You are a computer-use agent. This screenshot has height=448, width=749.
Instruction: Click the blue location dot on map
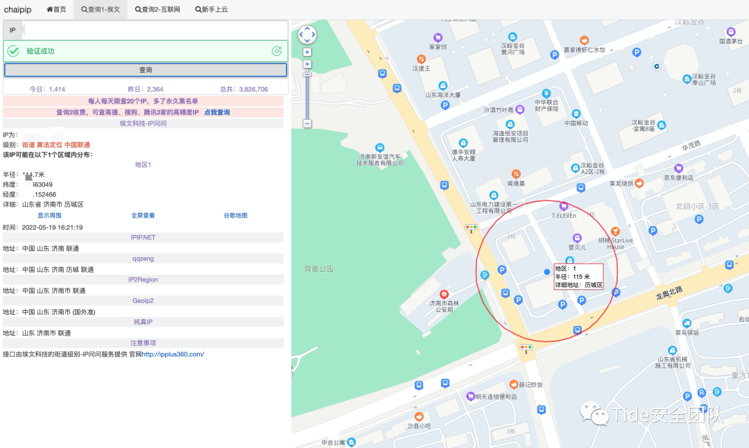547,272
